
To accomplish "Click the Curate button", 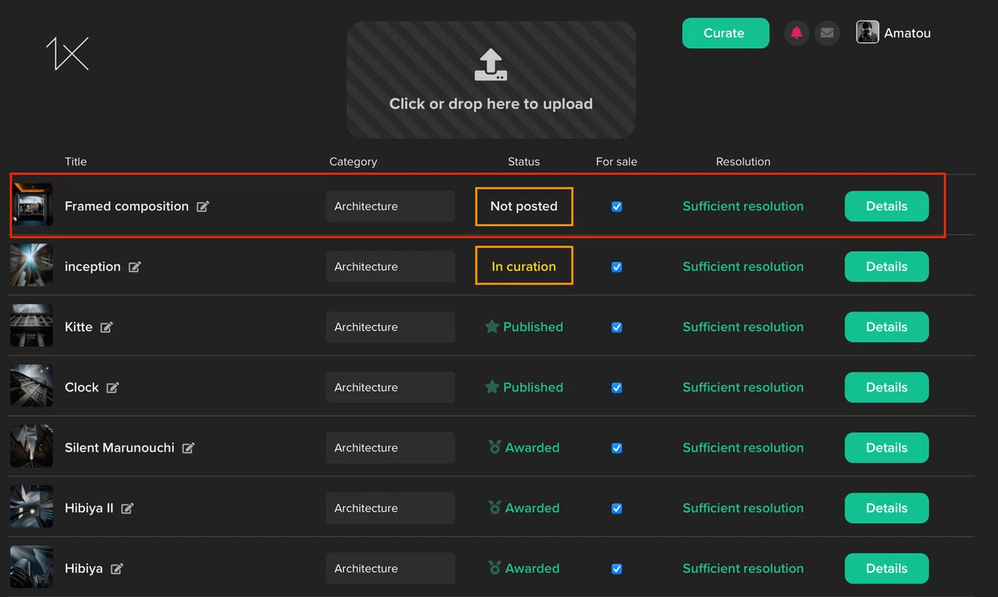I will (x=725, y=33).
